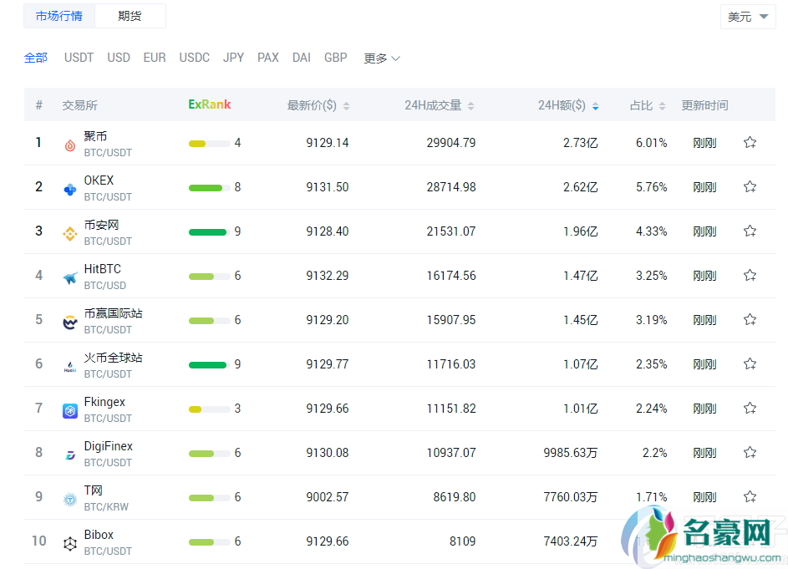
Task: Click the Fkingex exchange name
Action: point(104,402)
